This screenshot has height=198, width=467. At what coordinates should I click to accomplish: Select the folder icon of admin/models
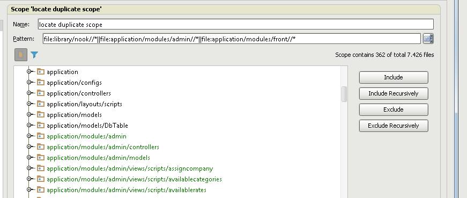coord(41,157)
